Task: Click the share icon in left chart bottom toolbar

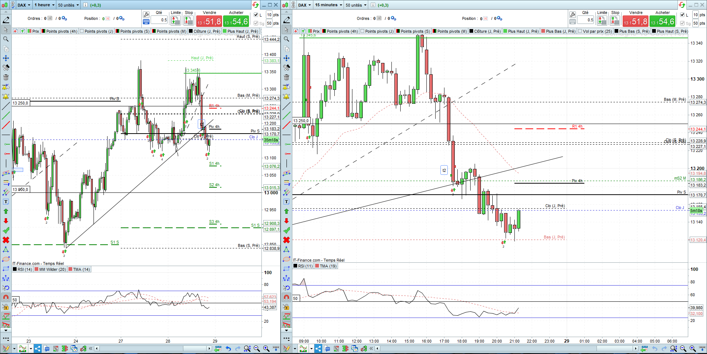Action: tap(37, 348)
